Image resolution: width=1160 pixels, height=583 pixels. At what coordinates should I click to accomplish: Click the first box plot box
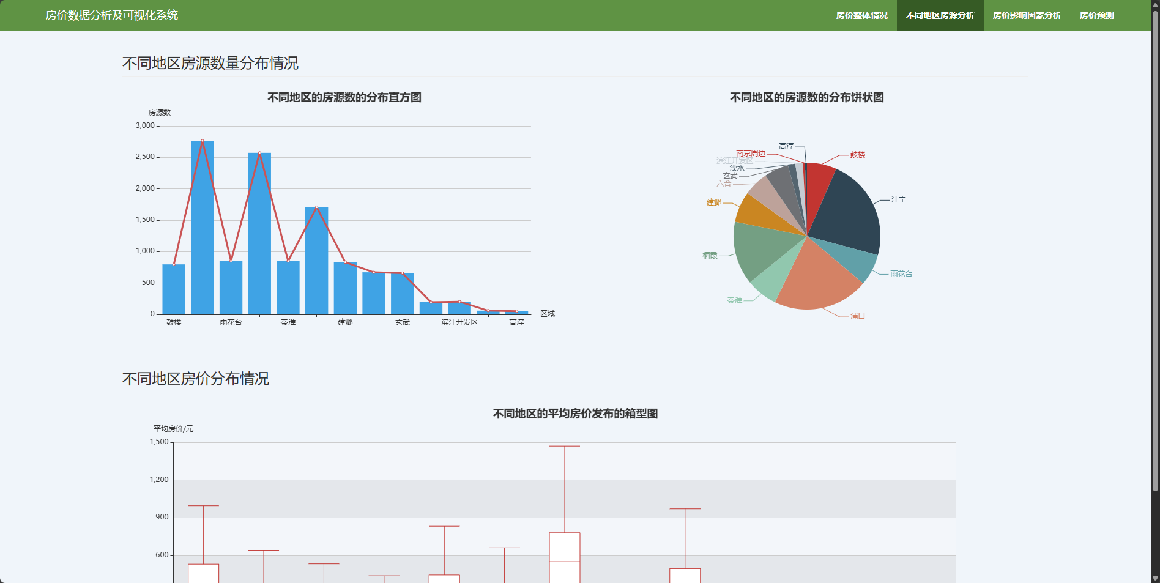click(204, 573)
